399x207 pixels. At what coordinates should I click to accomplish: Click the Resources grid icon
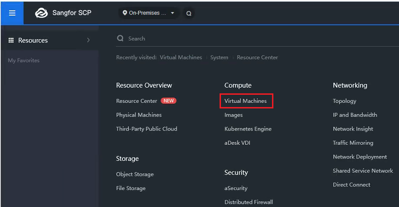tap(11, 40)
